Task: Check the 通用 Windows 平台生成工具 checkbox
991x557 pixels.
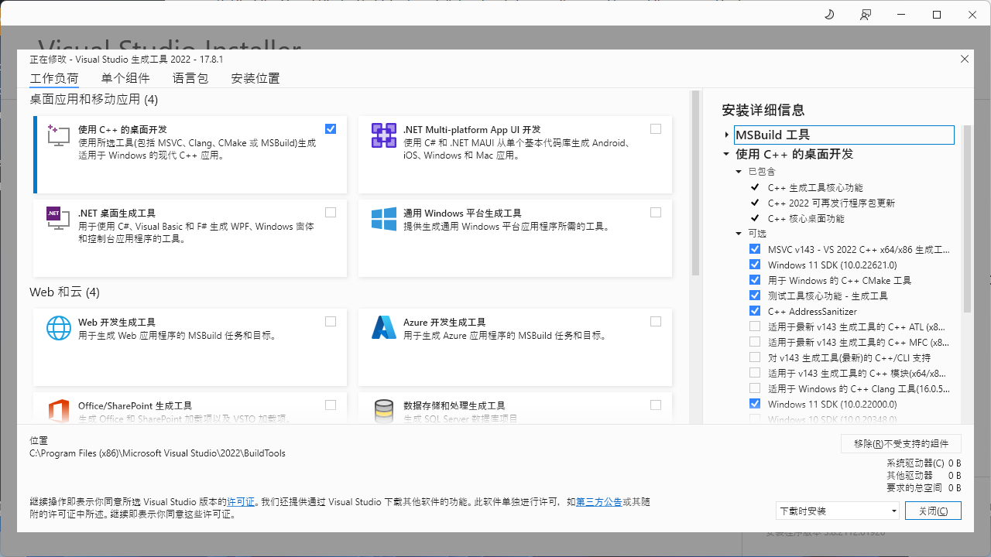Action: pos(656,213)
